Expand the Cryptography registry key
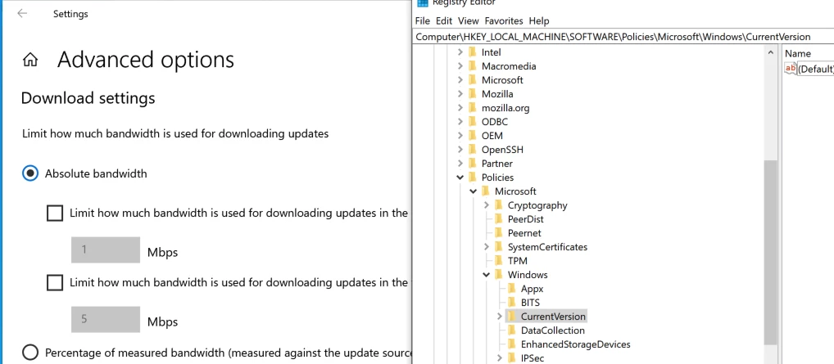Image resolution: width=834 pixels, height=364 pixels. point(486,205)
